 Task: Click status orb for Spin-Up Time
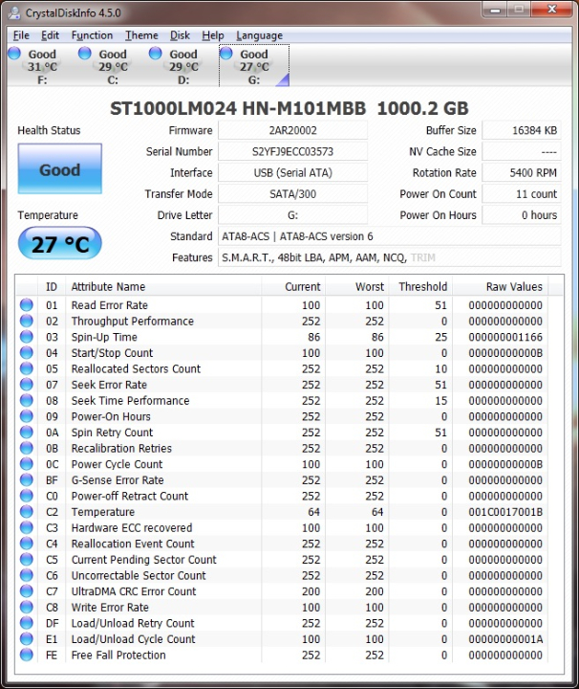27,336
